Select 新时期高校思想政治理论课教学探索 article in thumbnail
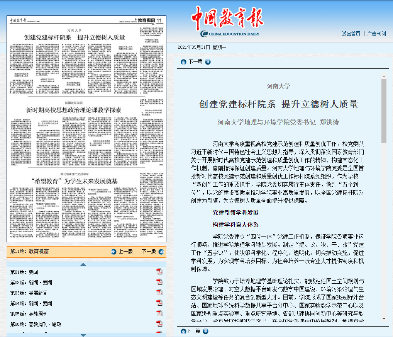This screenshot has height=337, width=393. (74, 110)
